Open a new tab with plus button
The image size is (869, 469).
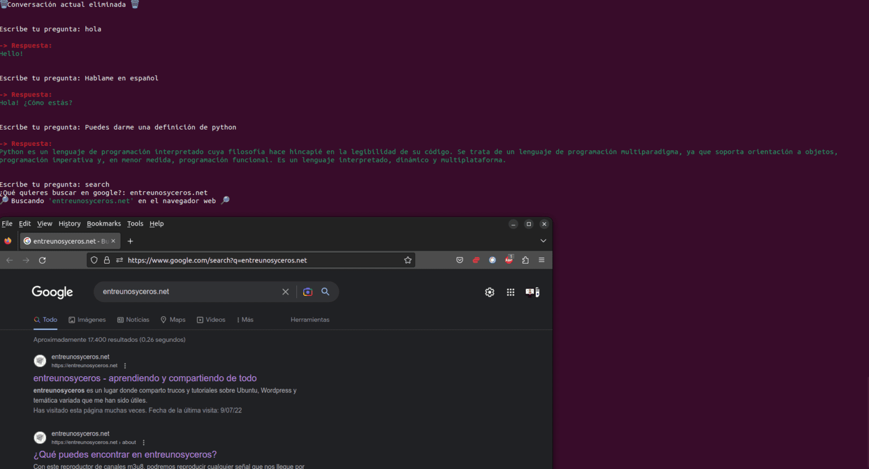click(130, 241)
